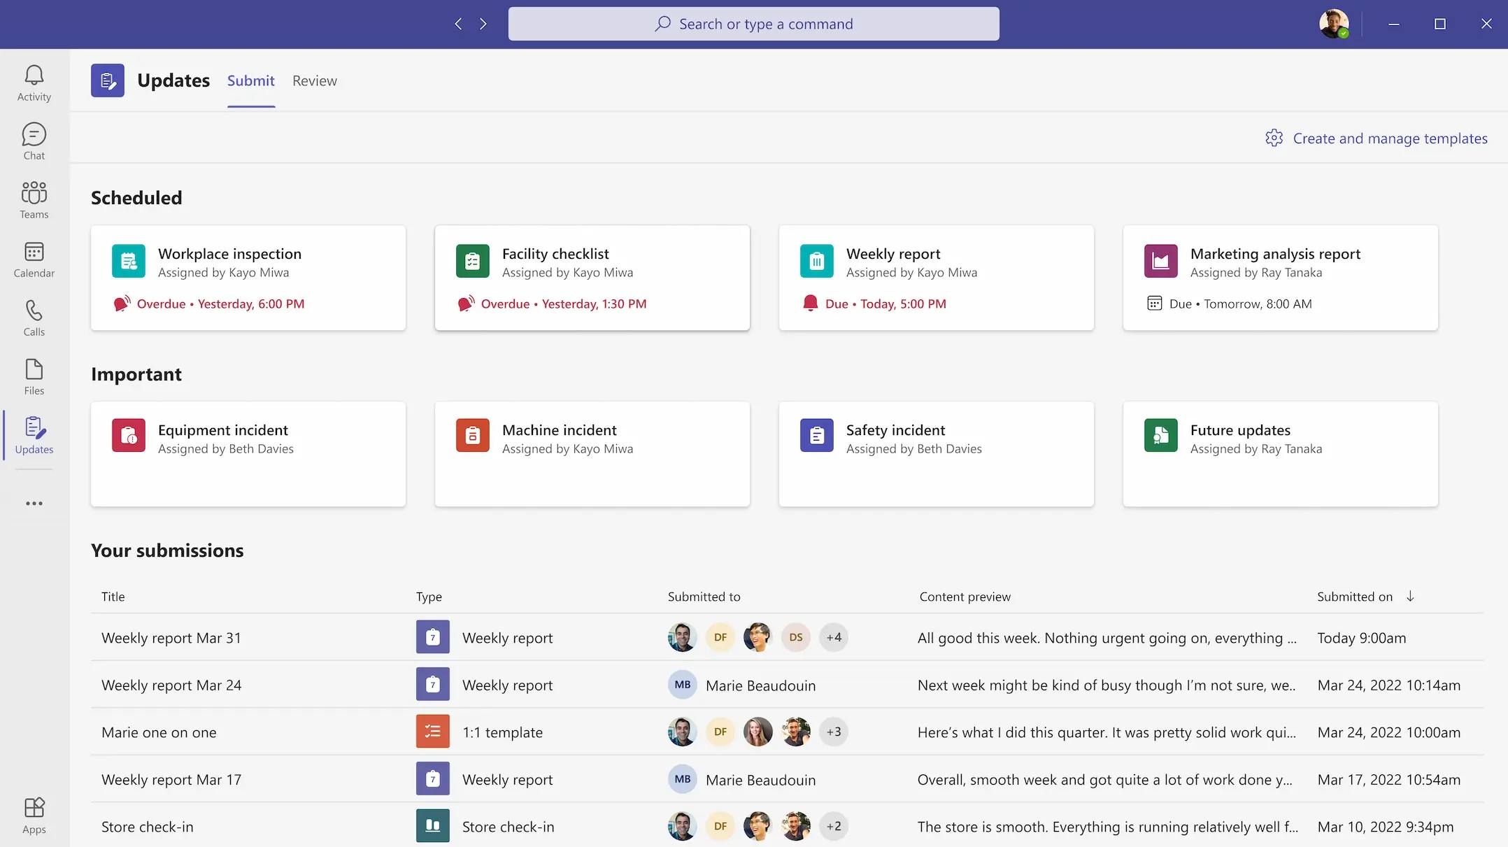Open Create and manage templates

(x=1390, y=138)
